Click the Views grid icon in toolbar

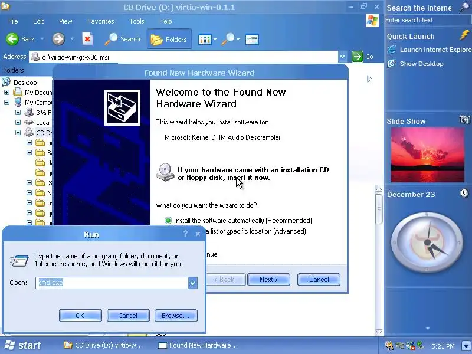[x=205, y=40]
